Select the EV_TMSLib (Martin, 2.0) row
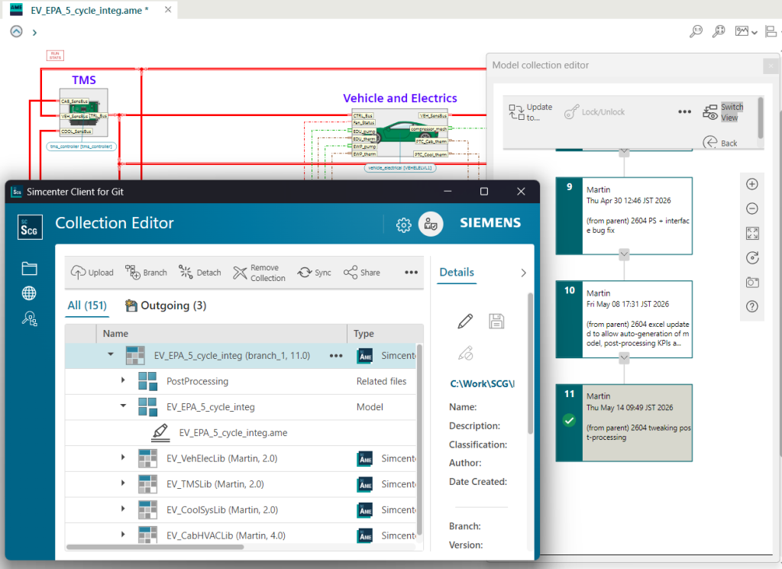 241,484
